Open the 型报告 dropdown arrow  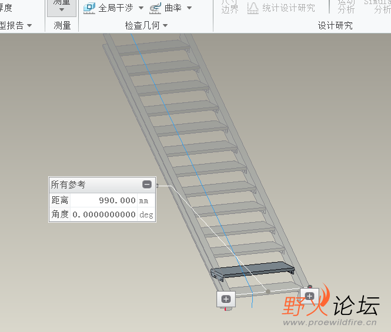click(29, 25)
